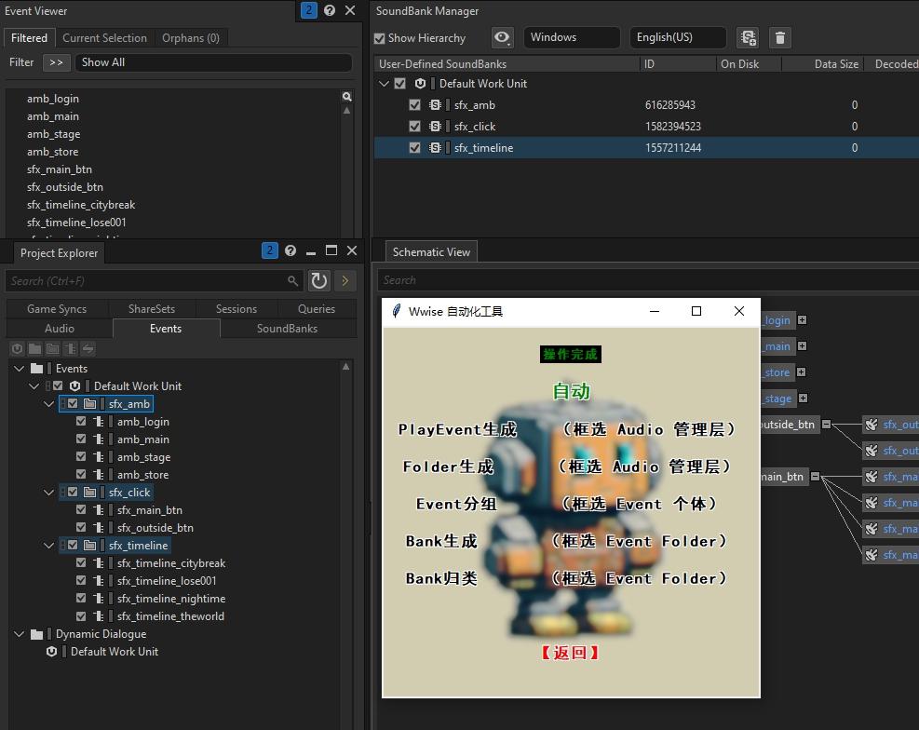Image resolution: width=919 pixels, height=730 pixels.
Task: Toggle checkbox of sfx_outside_btn event
Action: (x=81, y=527)
